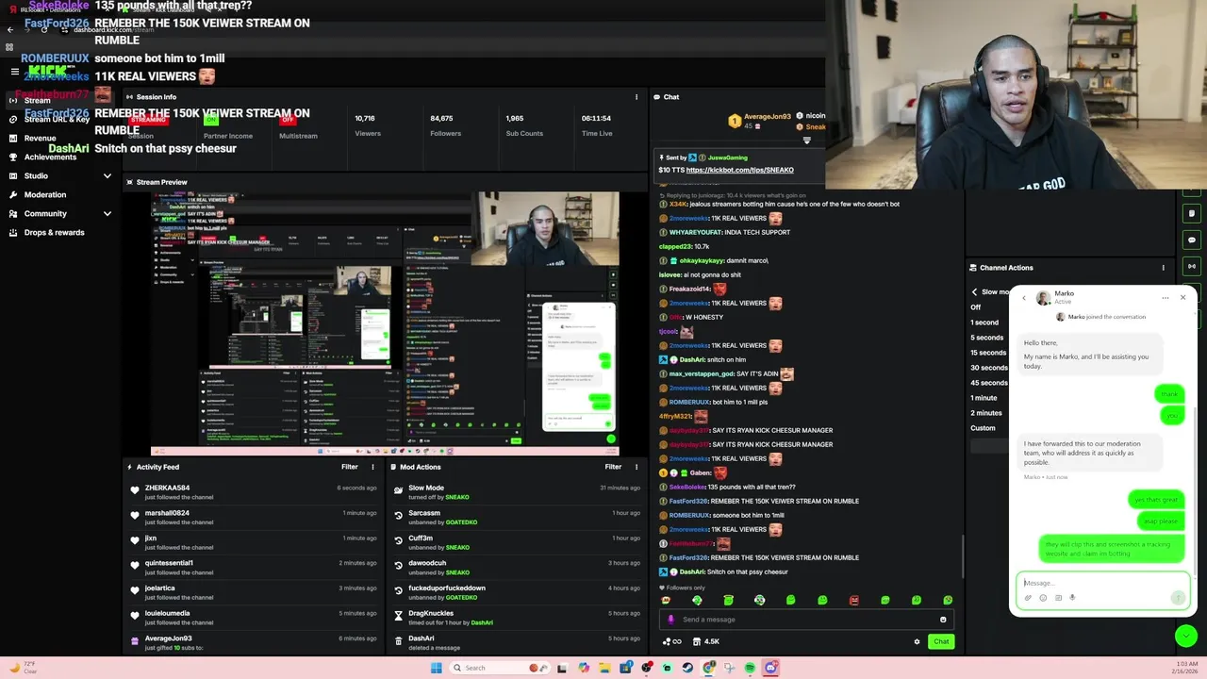Open the Moderation sidebar item
Viewport: 1207px width, 679px height.
[45, 194]
